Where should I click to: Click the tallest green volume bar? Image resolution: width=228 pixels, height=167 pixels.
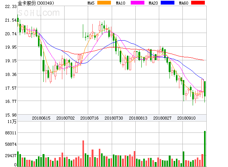coord(205,149)
